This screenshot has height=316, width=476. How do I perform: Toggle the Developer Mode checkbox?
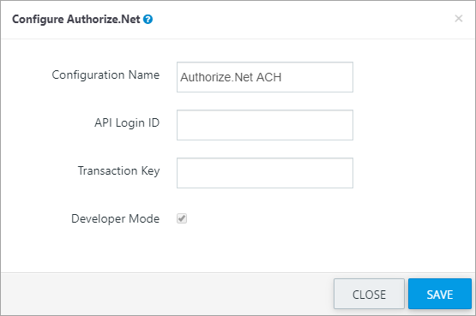tap(182, 218)
